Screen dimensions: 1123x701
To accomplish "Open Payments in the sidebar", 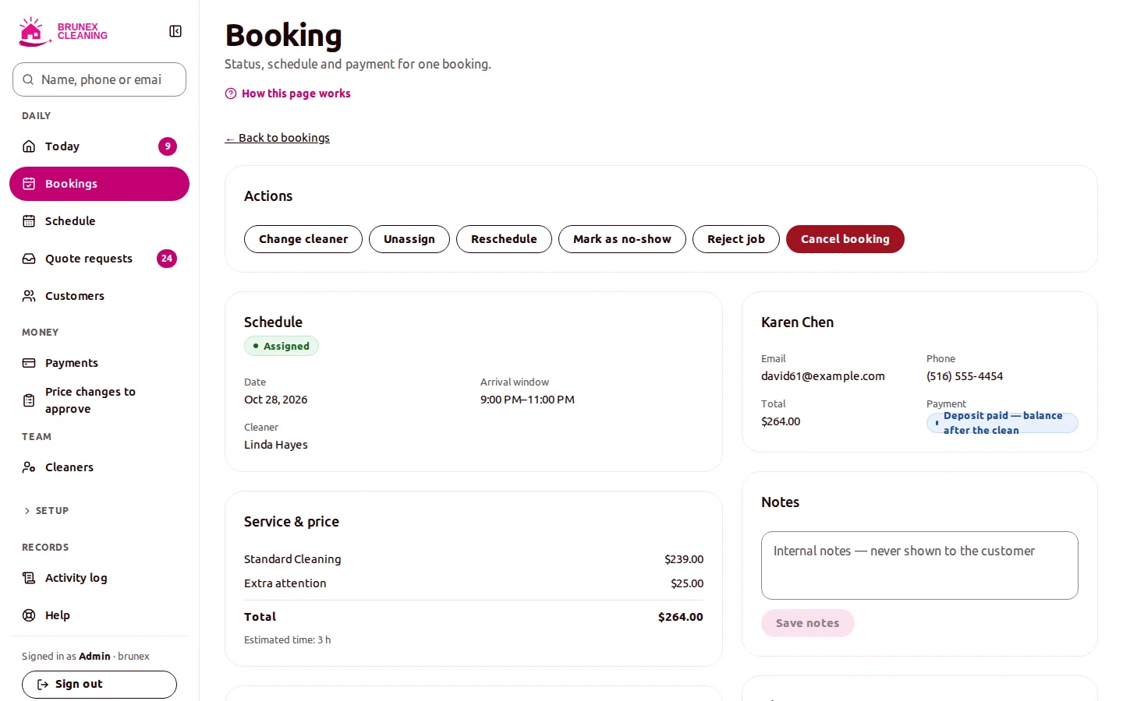I will [x=99, y=363].
